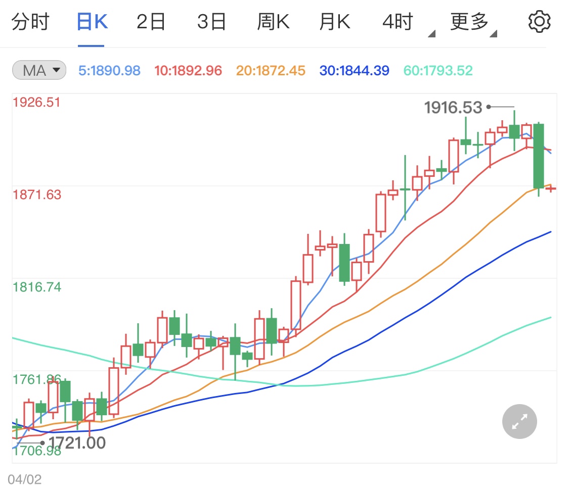Click the MA30 value 30:1844.39

(354, 70)
